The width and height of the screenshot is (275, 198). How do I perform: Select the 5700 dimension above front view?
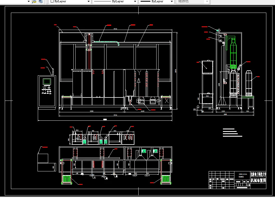(x=115, y=29)
